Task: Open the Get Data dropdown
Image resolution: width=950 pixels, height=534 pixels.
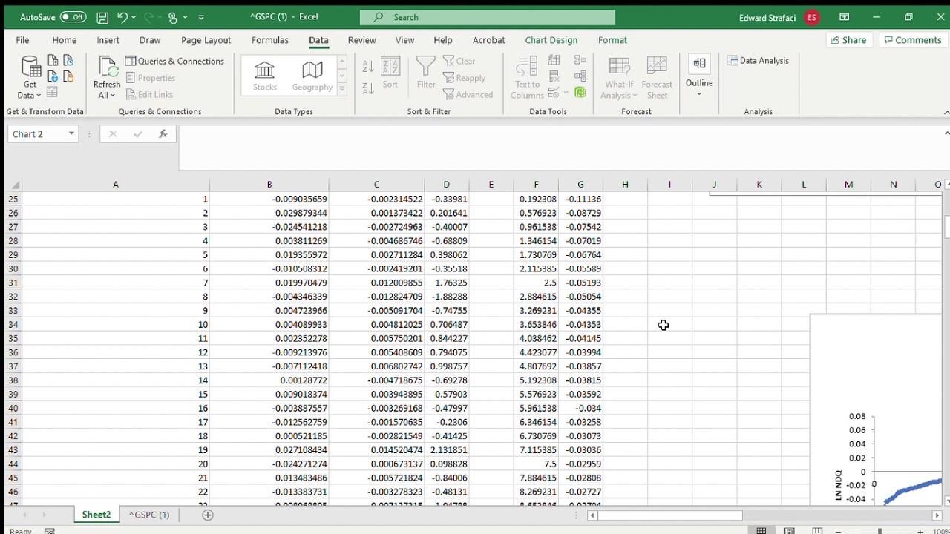Action: click(30, 78)
